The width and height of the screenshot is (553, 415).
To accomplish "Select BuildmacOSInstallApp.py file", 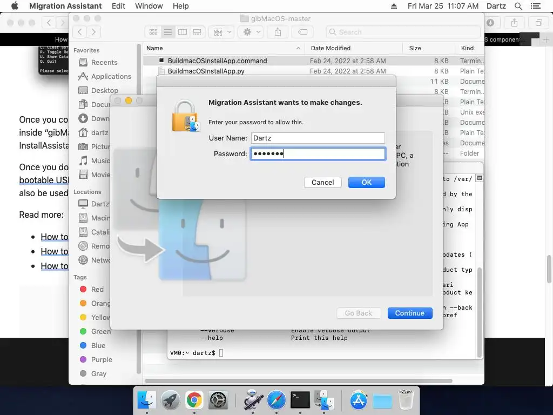I will tap(206, 71).
